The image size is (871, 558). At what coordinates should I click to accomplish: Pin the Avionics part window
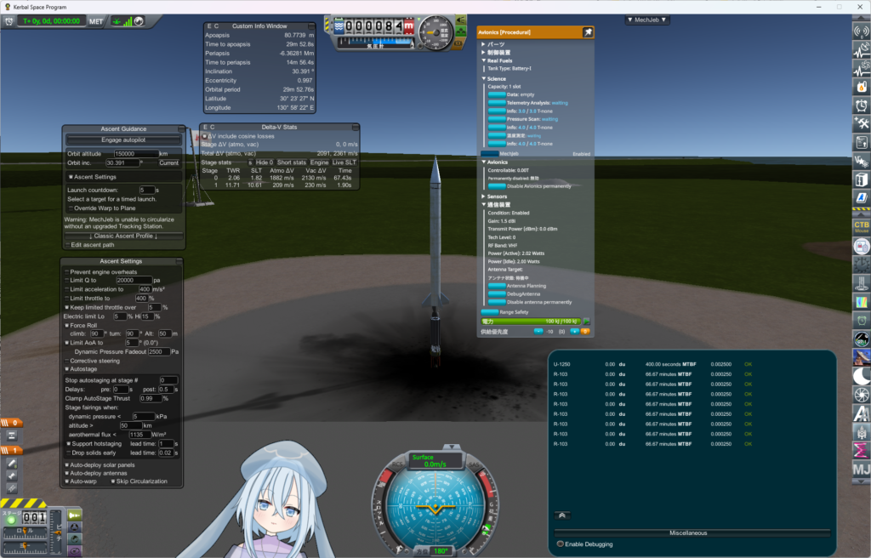pyautogui.click(x=587, y=32)
